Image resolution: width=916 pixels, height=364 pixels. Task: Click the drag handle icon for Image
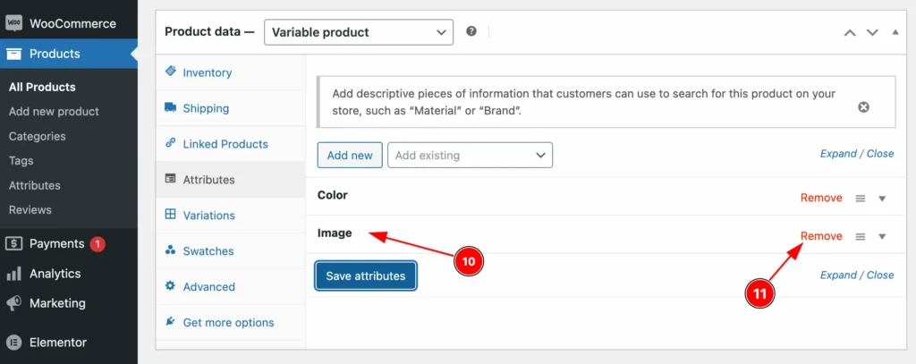[x=860, y=237]
